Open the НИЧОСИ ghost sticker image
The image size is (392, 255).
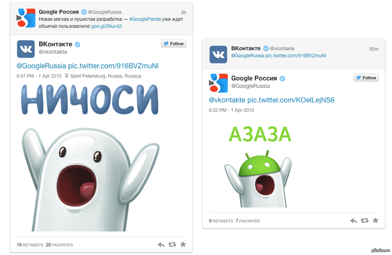click(x=90, y=158)
